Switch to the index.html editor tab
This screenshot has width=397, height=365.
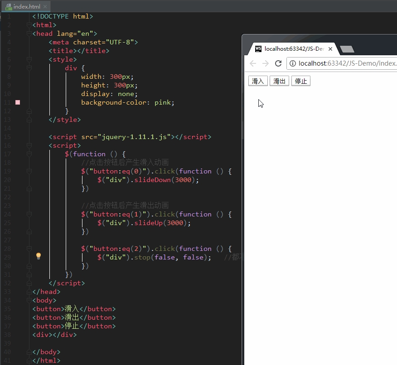coord(26,7)
